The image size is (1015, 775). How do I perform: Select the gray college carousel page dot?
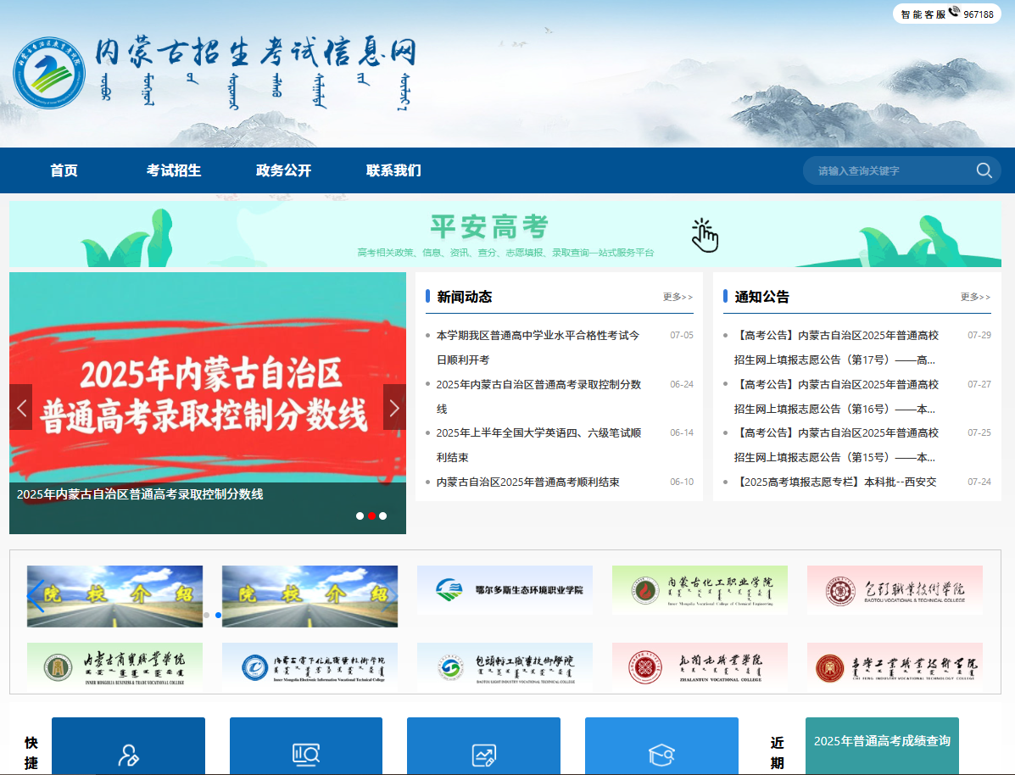coord(206,615)
